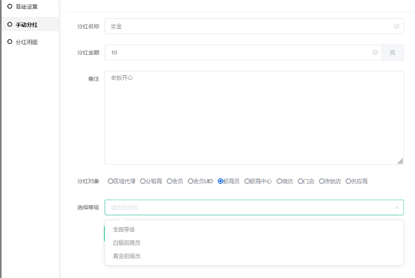This screenshot has height=278, width=415.
Task: Go to the 分红明细 sidebar page
Action: pyautogui.click(x=26, y=42)
